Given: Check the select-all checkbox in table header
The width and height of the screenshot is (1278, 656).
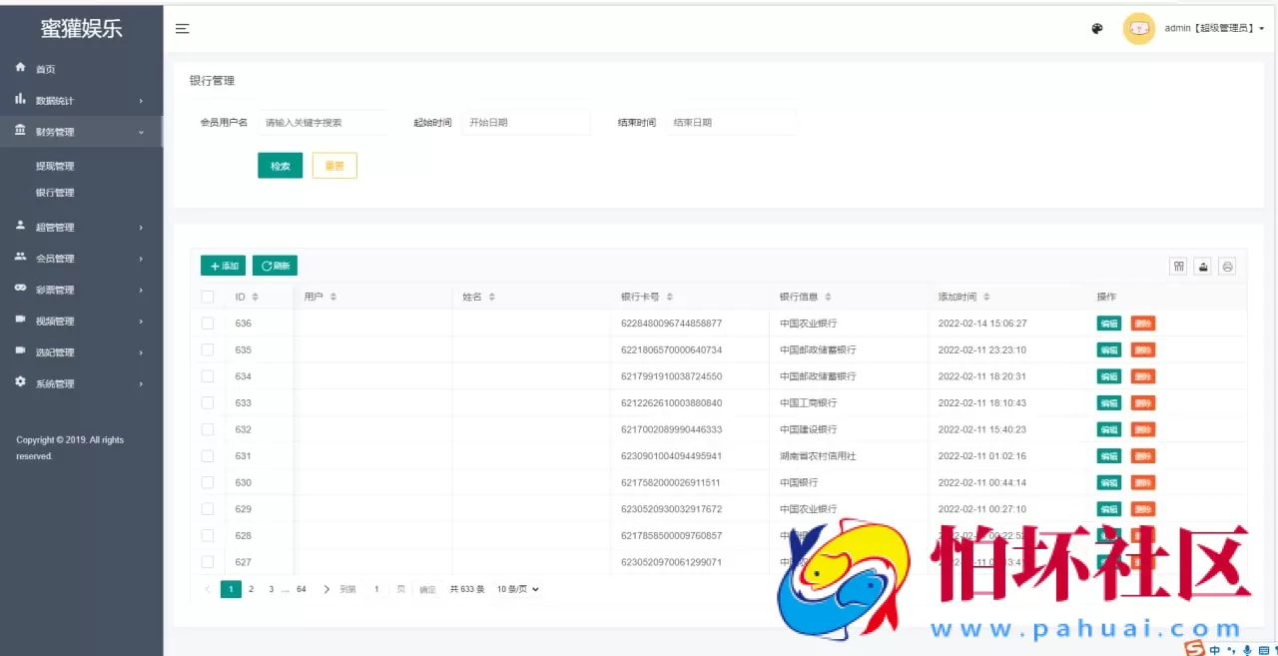Looking at the screenshot, I should click(208, 297).
